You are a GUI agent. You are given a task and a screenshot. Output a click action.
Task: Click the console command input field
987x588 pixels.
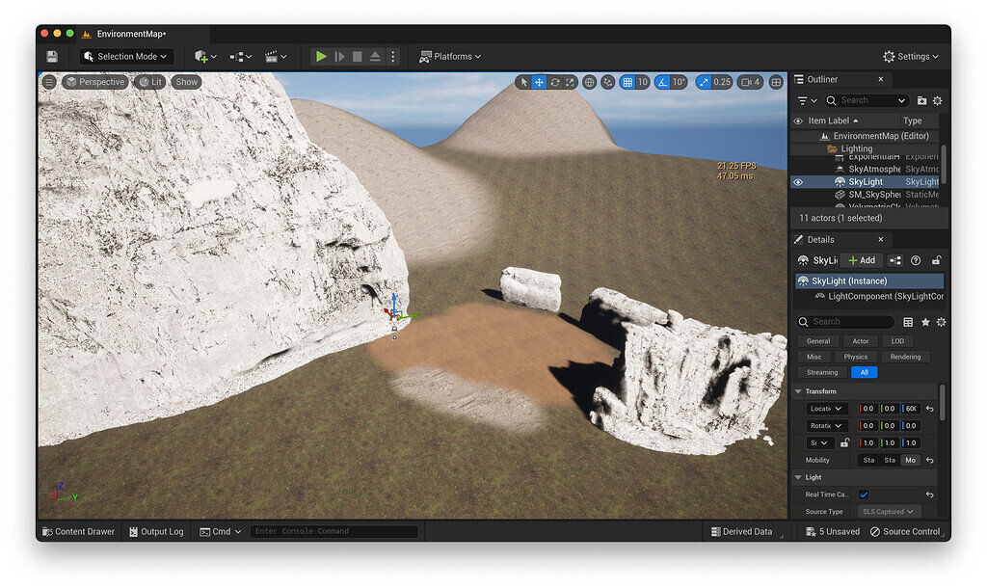pos(334,531)
